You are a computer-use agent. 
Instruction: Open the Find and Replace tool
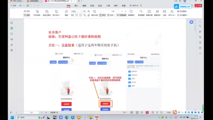[x=141, y=13]
